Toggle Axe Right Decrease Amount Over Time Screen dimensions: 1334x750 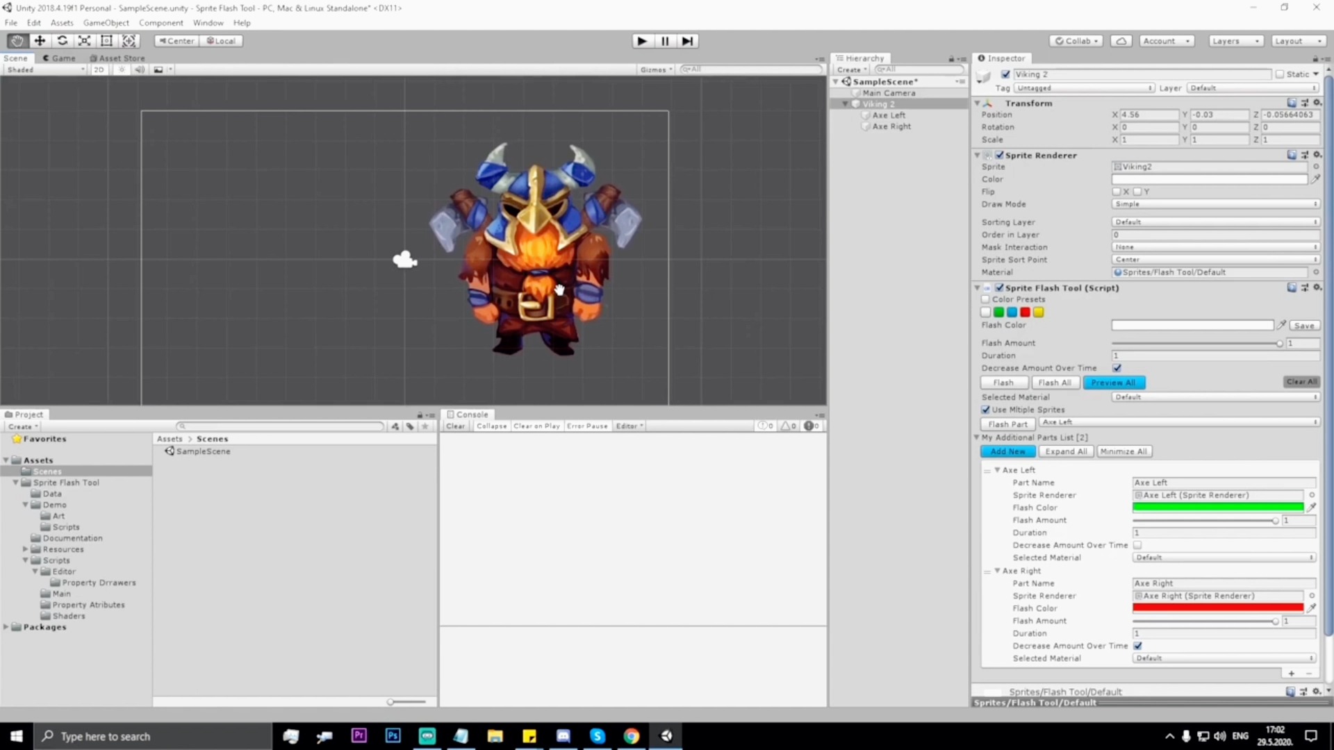click(x=1137, y=646)
